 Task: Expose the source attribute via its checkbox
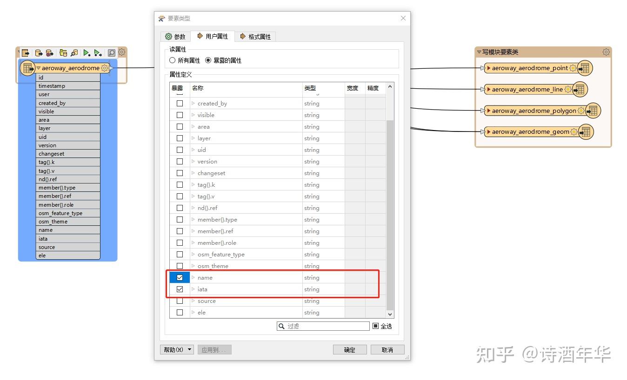[x=180, y=301]
